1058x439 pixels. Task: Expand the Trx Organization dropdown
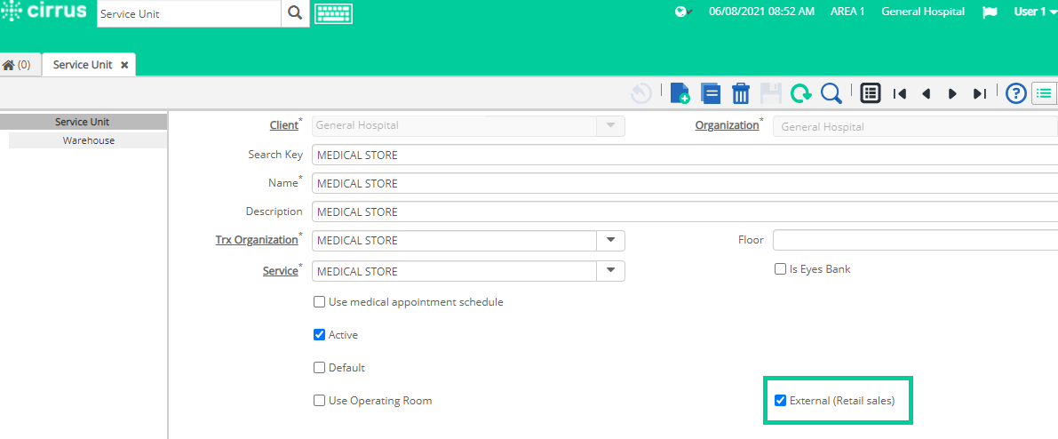610,241
